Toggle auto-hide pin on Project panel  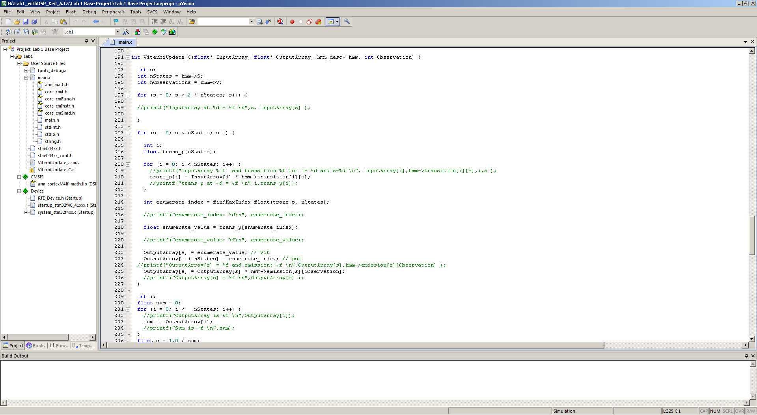tap(86, 41)
